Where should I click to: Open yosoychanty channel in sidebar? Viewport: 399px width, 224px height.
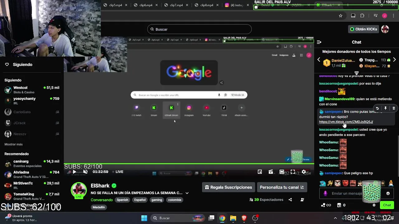pyautogui.click(x=32, y=101)
